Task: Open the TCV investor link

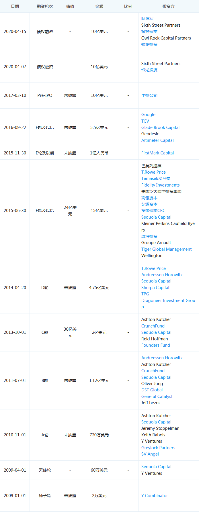Action: coord(145,121)
